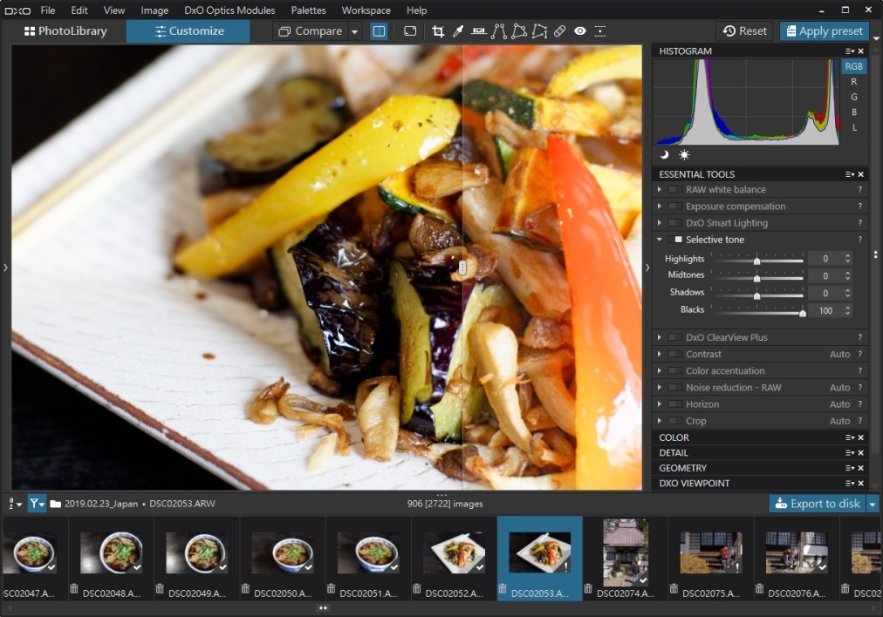Expand DxO ClearView Plus section
This screenshot has width=883, height=617.
point(660,337)
